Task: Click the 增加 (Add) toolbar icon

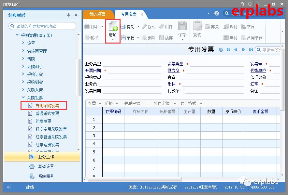Action: pos(113,26)
